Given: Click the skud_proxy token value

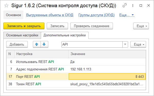Looking at the screenshot, I should click(x=107, y=84).
